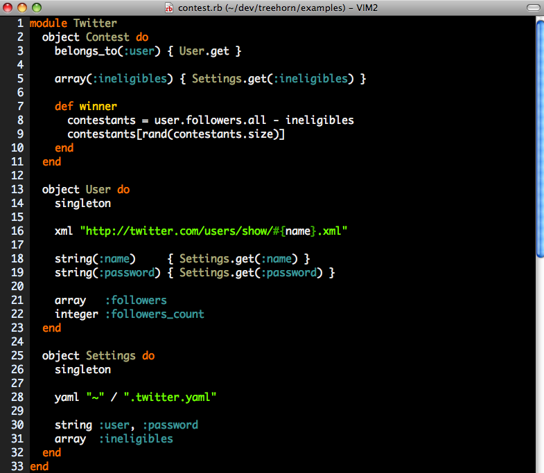The width and height of the screenshot is (544, 473).
Task: Click 'integer' on line 22
Action: (76, 315)
